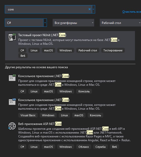Click the Linux tag under the NUnit project
This screenshot has height=157, width=141.
[34, 50]
